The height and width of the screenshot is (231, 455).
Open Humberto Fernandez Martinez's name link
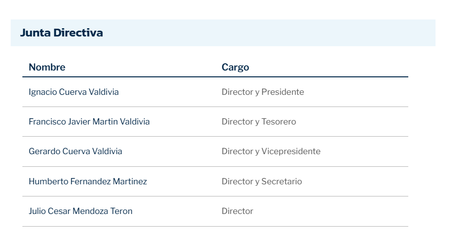tap(88, 181)
